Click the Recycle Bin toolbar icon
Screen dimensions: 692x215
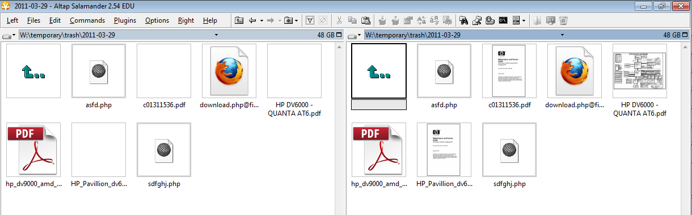563,20
